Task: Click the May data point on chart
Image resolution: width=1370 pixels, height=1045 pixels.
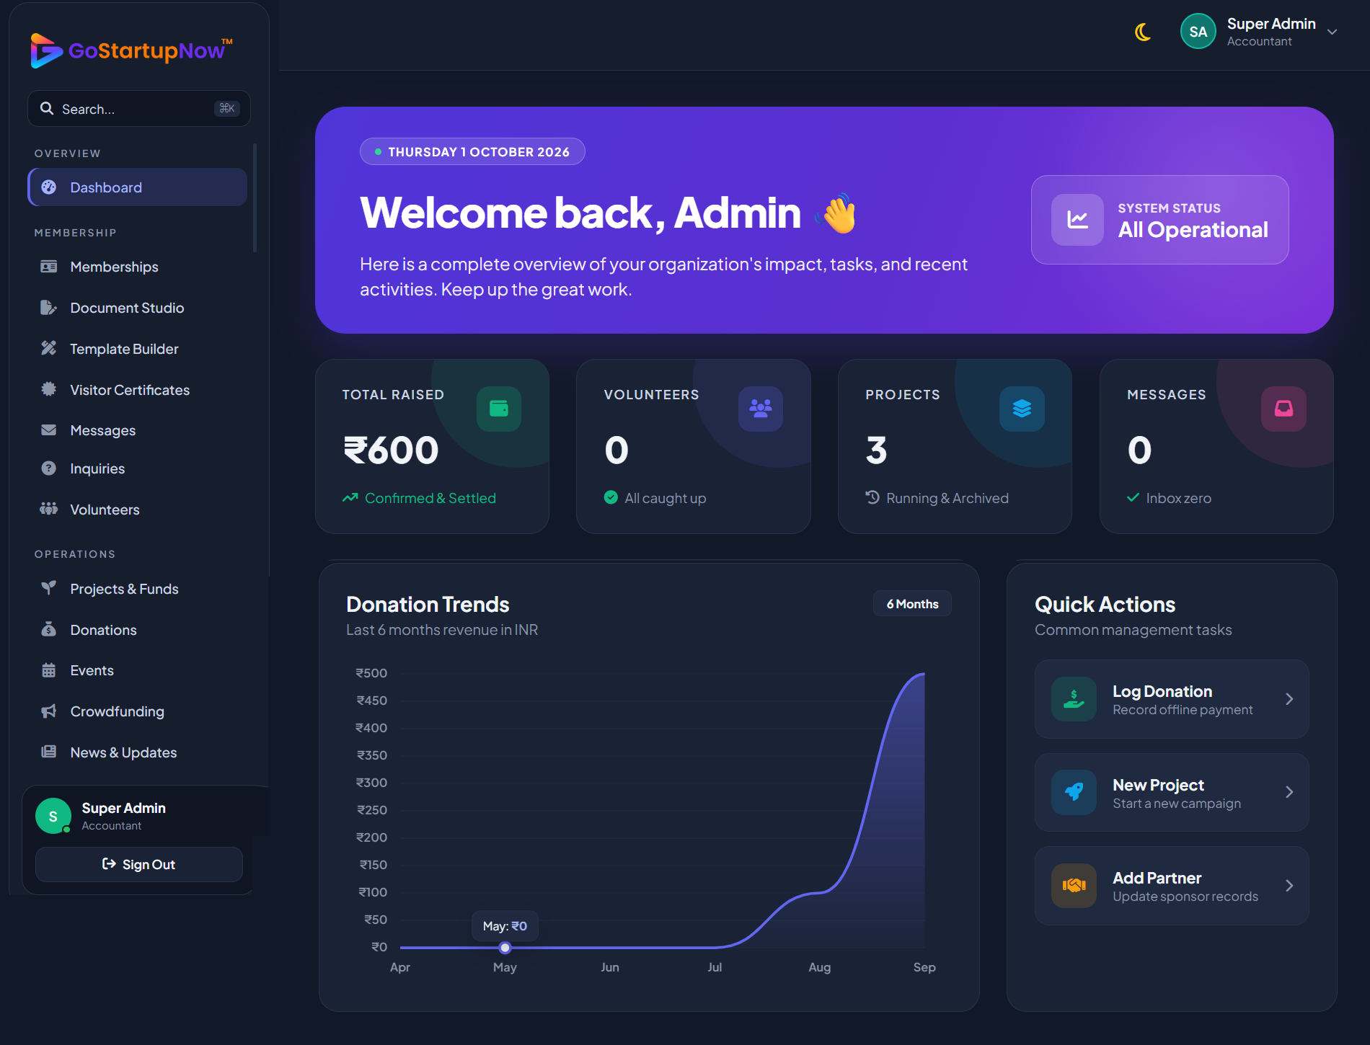Action: [x=505, y=948]
